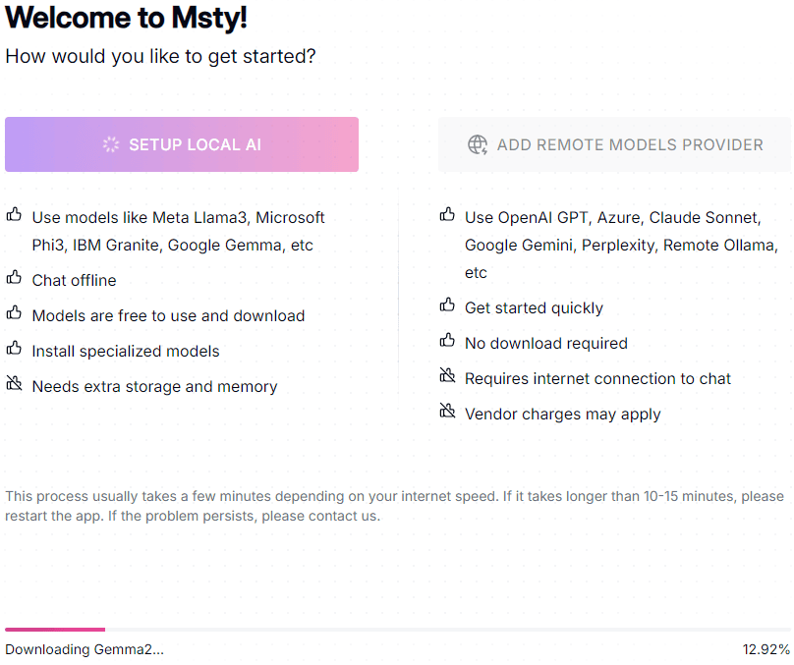Click thumbs-up icon beside No download required
Image resolution: width=794 pixels, height=665 pixels.
point(448,341)
